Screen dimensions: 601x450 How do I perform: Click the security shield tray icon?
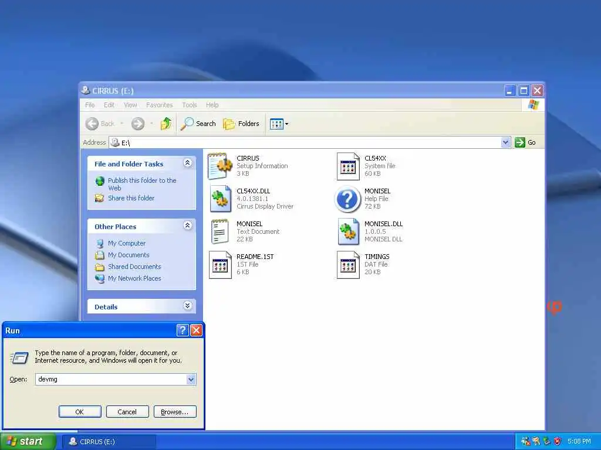coord(558,441)
